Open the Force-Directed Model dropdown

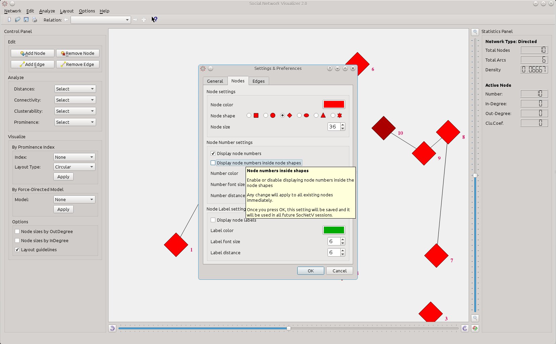click(74, 199)
